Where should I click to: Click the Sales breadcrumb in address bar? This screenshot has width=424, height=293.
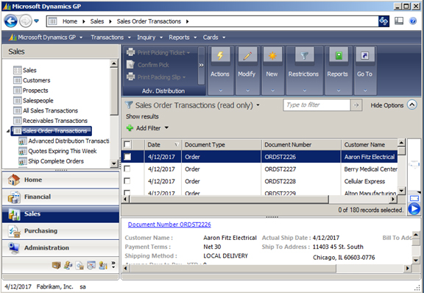click(x=97, y=21)
